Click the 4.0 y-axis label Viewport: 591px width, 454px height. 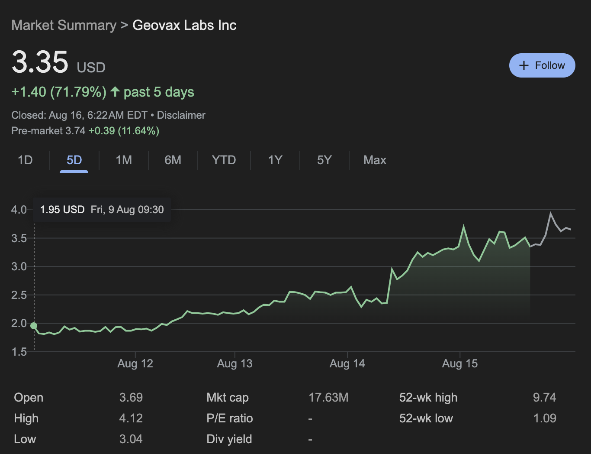[x=19, y=210]
